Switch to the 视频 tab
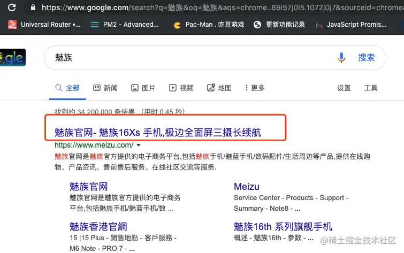Screen dimensions: 404x253 point(181,88)
